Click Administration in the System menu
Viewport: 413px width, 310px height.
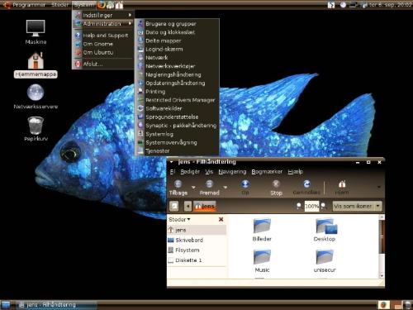[x=103, y=24]
